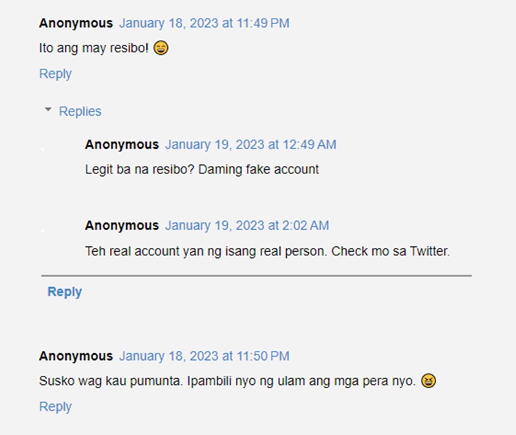516x435 pixels.
Task: Open the January 19, 2023 at 2:02 AM timestamp link
Action: [x=247, y=226]
